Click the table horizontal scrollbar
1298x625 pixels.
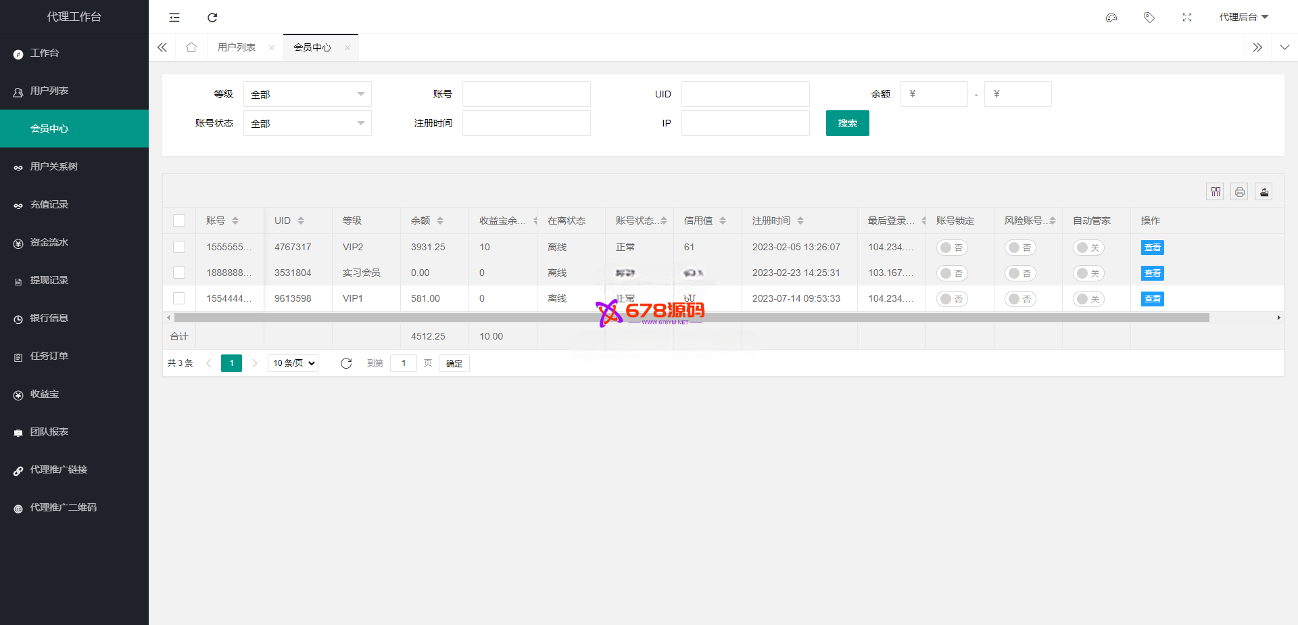tap(692, 317)
